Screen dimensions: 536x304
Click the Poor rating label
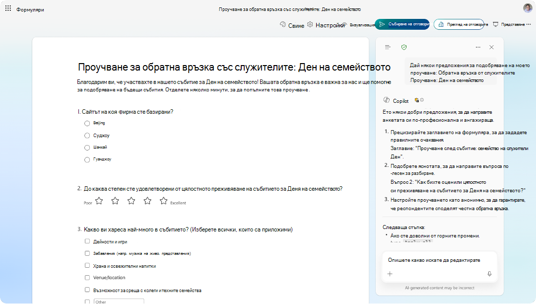point(88,203)
